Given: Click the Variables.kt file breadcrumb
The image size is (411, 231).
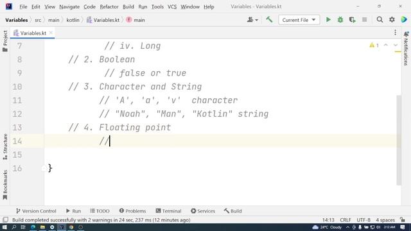Looking at the screenshot, I should (x=103, y=20).
